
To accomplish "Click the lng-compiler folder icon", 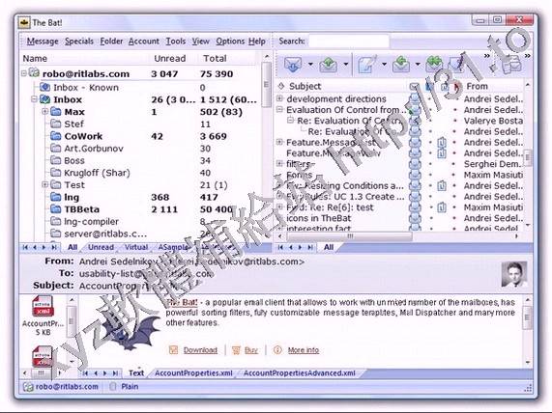I will click(x=56, y=221).
